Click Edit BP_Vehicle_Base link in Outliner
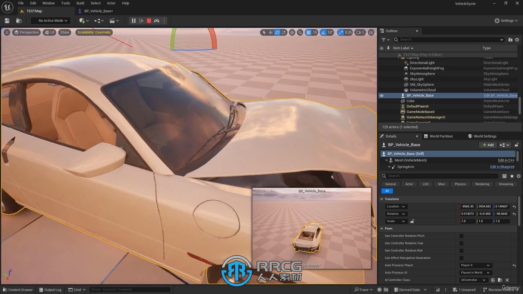The width and height of the screenshot is (523, 294). click(501, 96)
